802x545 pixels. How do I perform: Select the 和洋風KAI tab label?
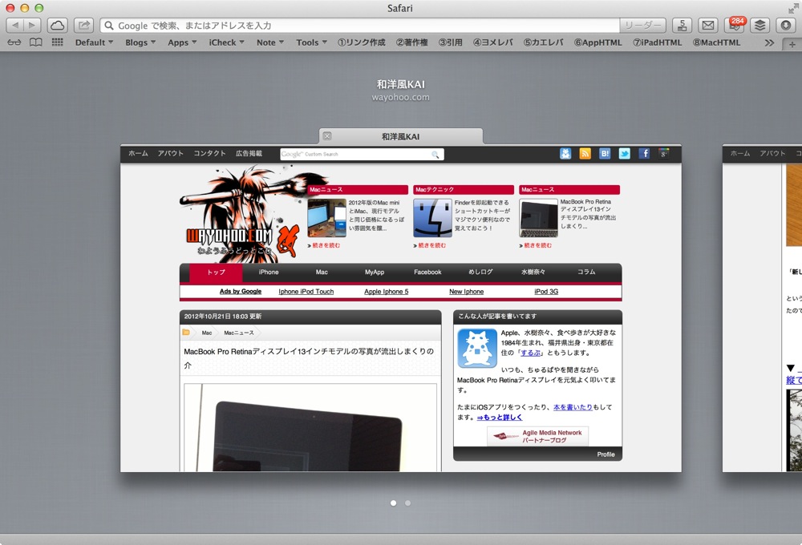400,136
